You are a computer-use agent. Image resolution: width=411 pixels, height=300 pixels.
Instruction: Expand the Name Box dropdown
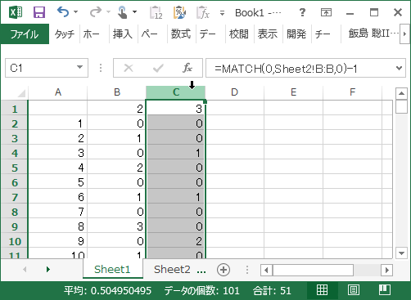pyautogui.click(x=79, y=67)
